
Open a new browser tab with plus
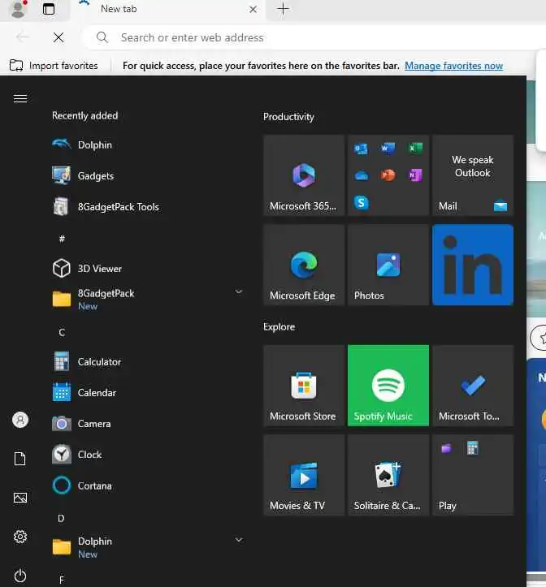pyautogui.click(x=284, y=9)
